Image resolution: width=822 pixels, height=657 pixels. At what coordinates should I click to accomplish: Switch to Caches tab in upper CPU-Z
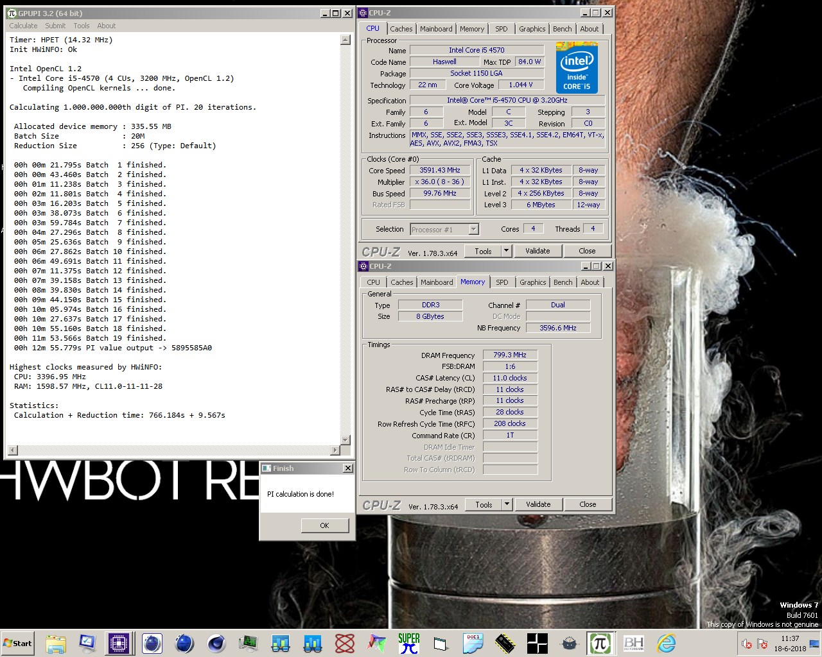(401, 29)
